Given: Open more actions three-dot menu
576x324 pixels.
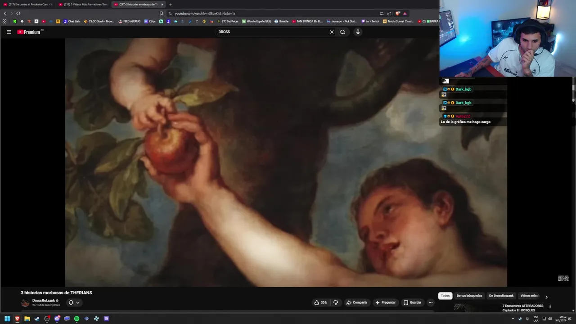Looking at the screenshot, I should [431, 302].
